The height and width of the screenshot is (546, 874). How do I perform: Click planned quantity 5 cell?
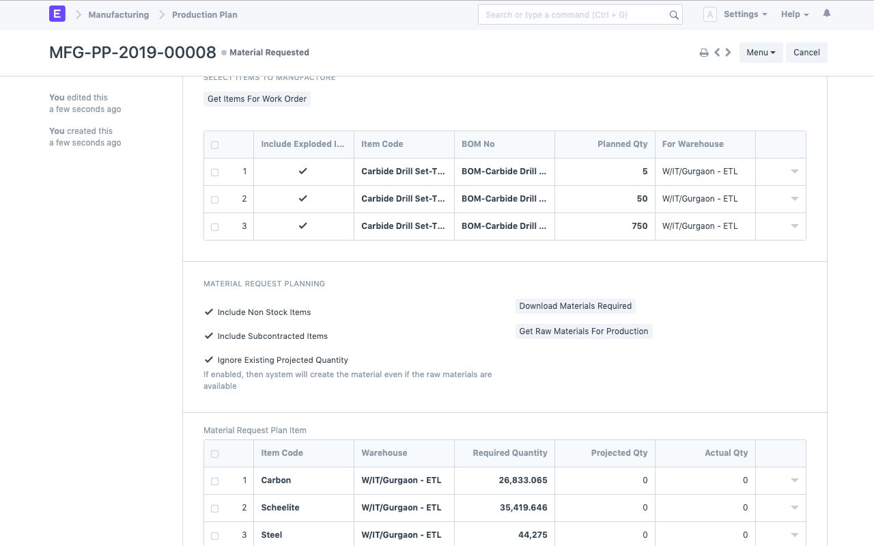(x=605, y=172)
